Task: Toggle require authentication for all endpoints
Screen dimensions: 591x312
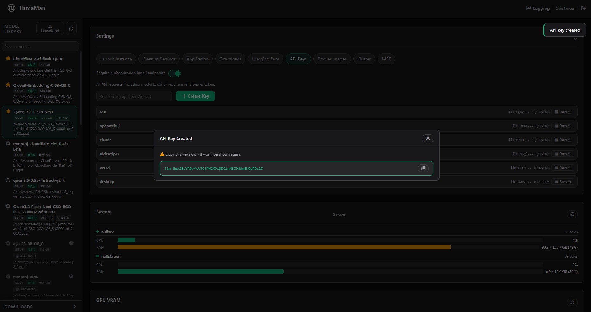Action: pos(175,73)
